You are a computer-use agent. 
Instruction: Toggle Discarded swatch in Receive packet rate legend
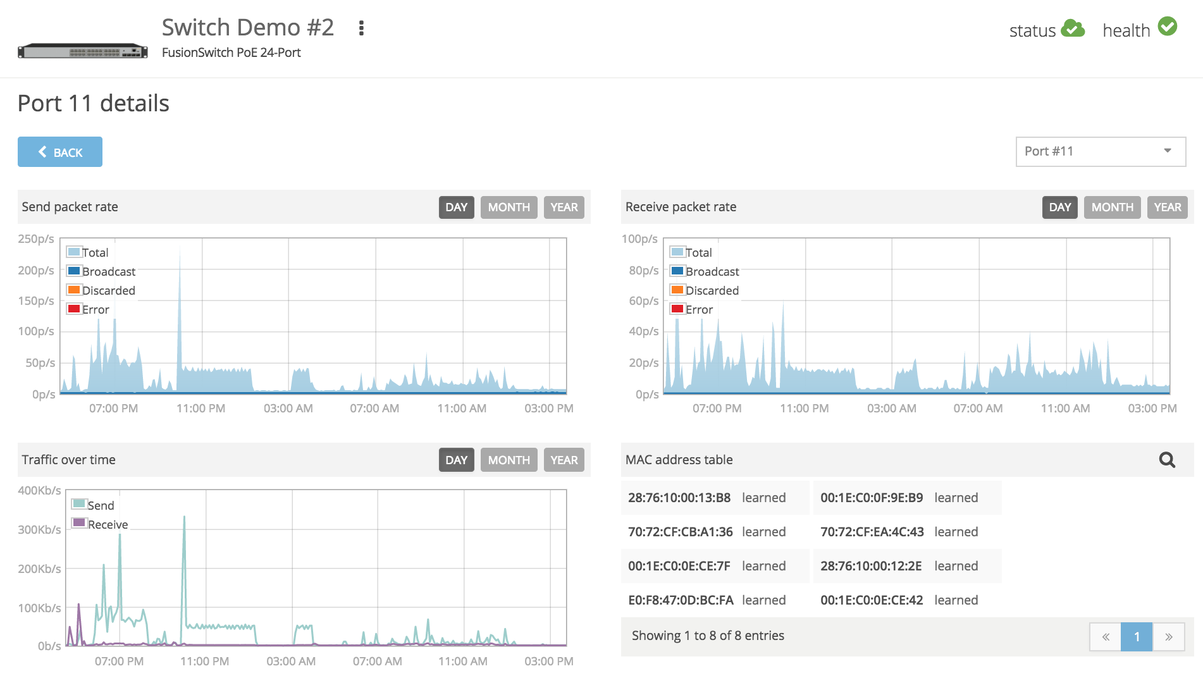tap(677, 290)
